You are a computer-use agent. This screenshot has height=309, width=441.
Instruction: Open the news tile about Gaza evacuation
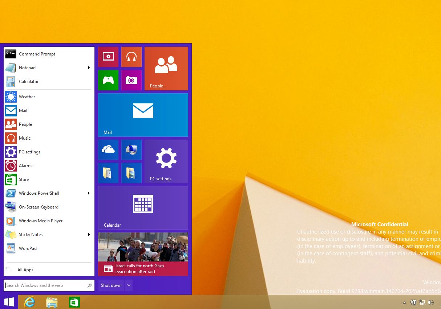(143, 254)
